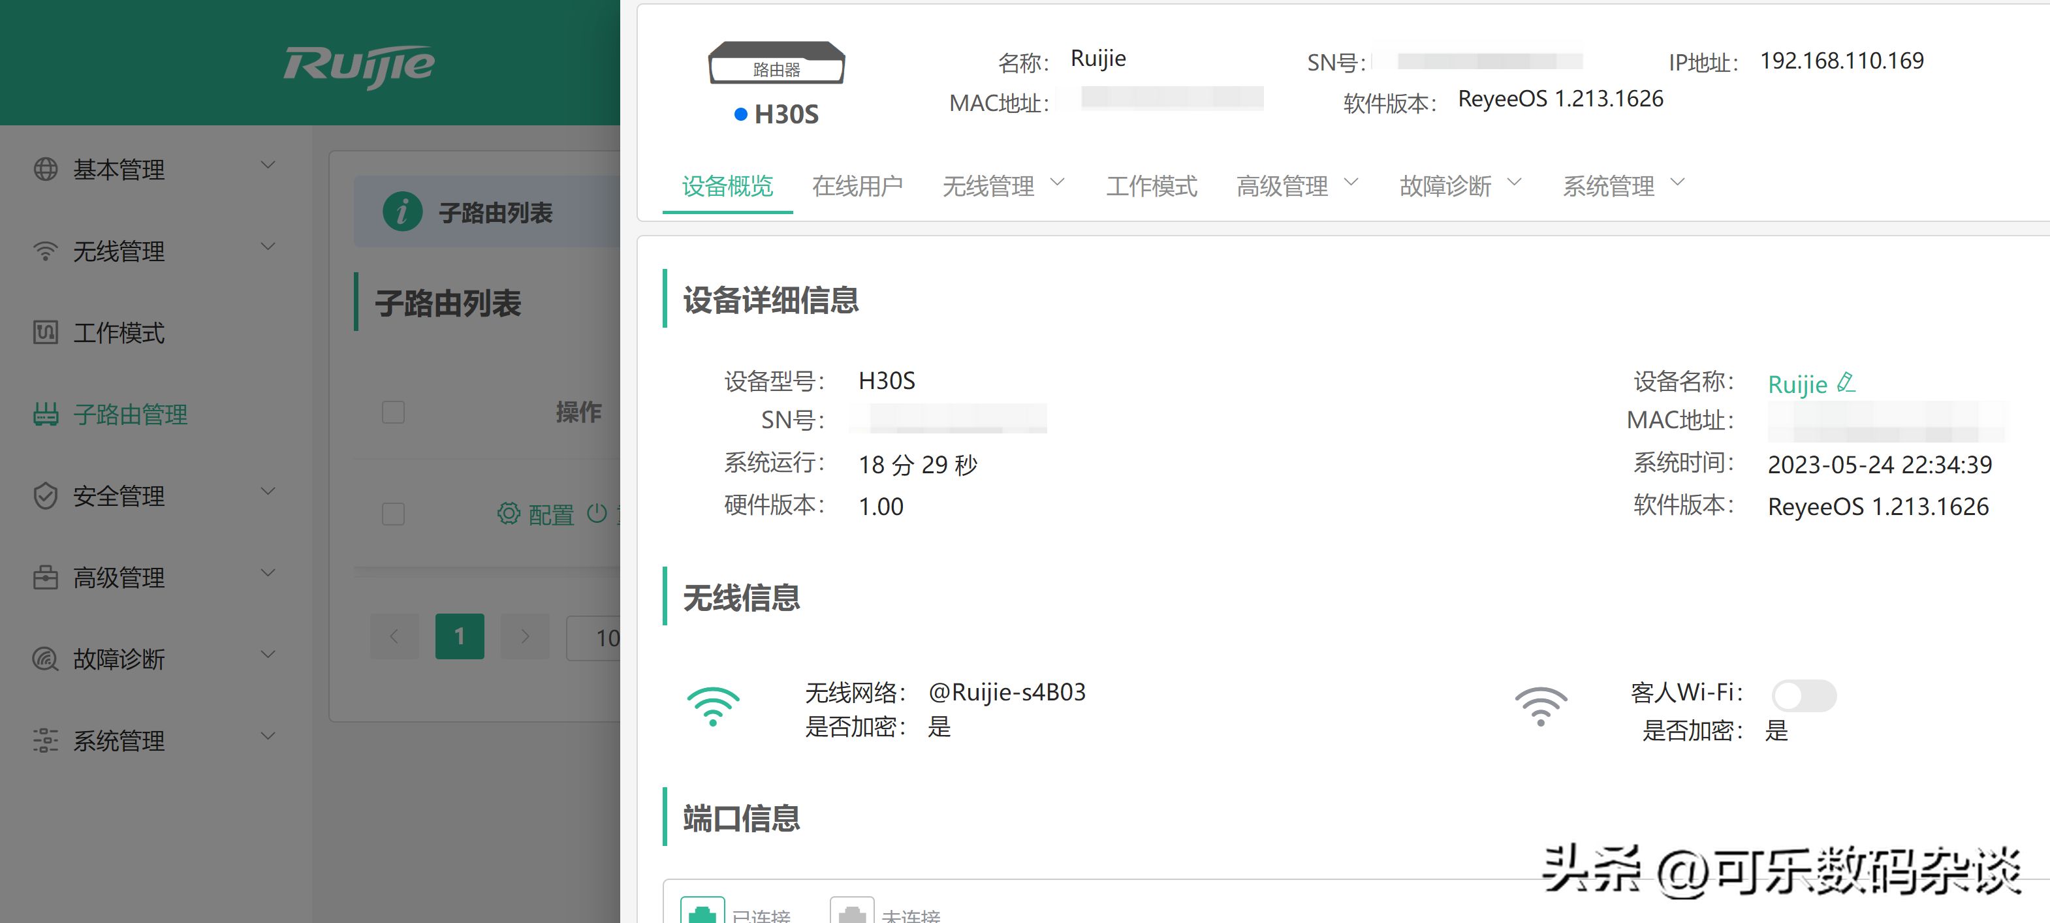Open the 无线管理 tab dropdown arrow
Screen dimensions: 2050x923
click(x=1058, y=182)
